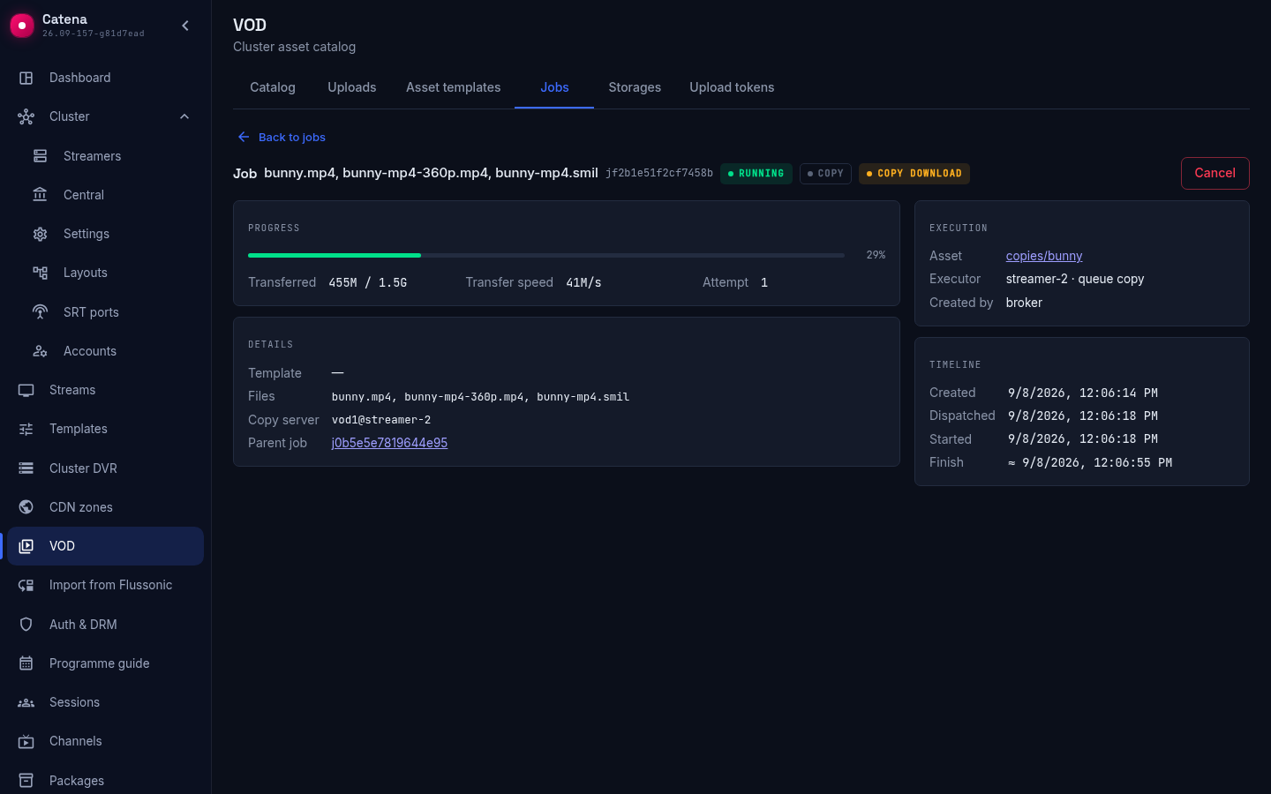Screen dimensions: 1271x794
Task: Click executor text streamer-2 · queue copy
Action: 1075,279
